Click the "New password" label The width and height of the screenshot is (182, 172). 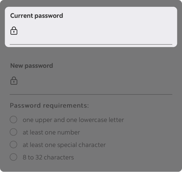(32, 66)
